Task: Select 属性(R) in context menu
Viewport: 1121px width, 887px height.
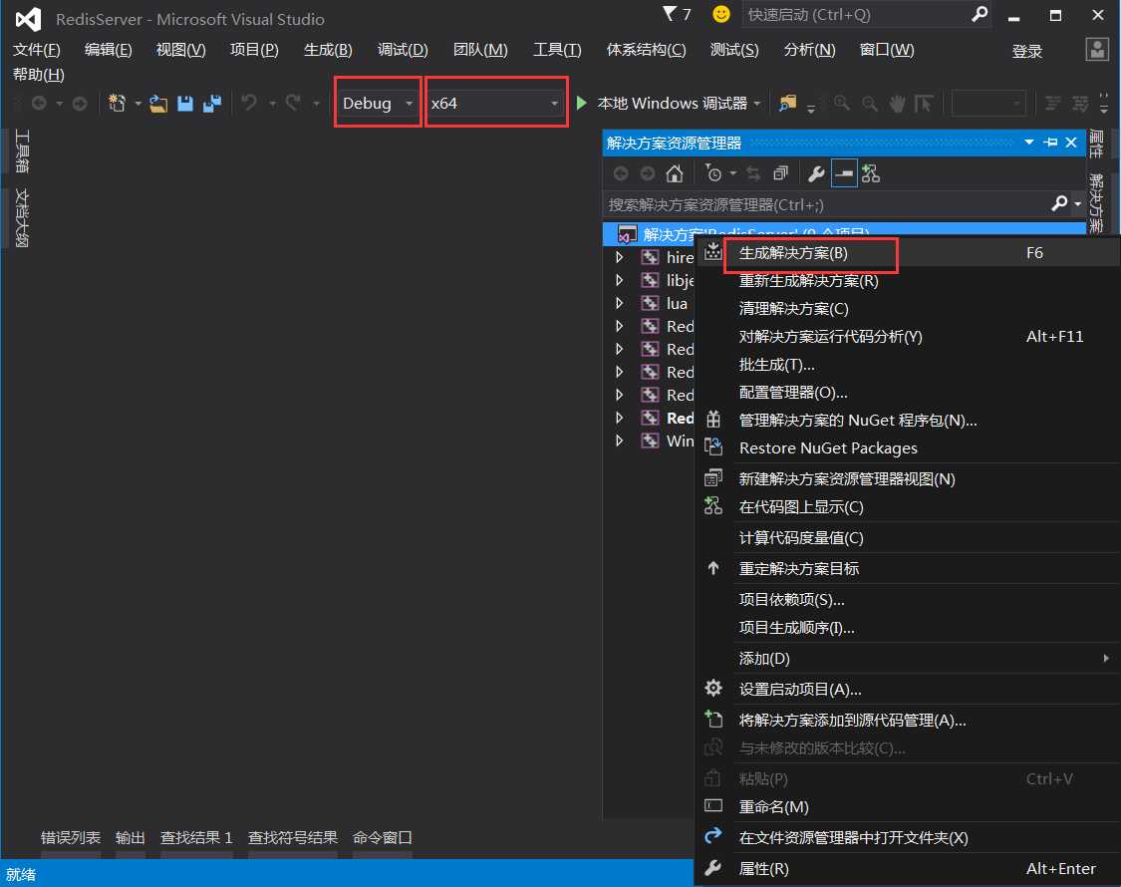Action: pyautogui.click(x=908, y=869)
